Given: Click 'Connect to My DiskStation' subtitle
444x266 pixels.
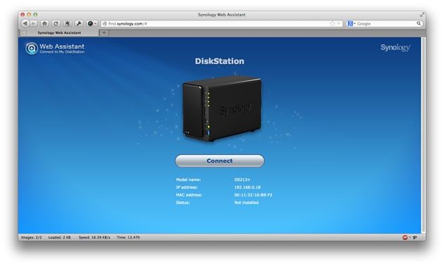Looking at the screenshot, I should click(62, 52).
